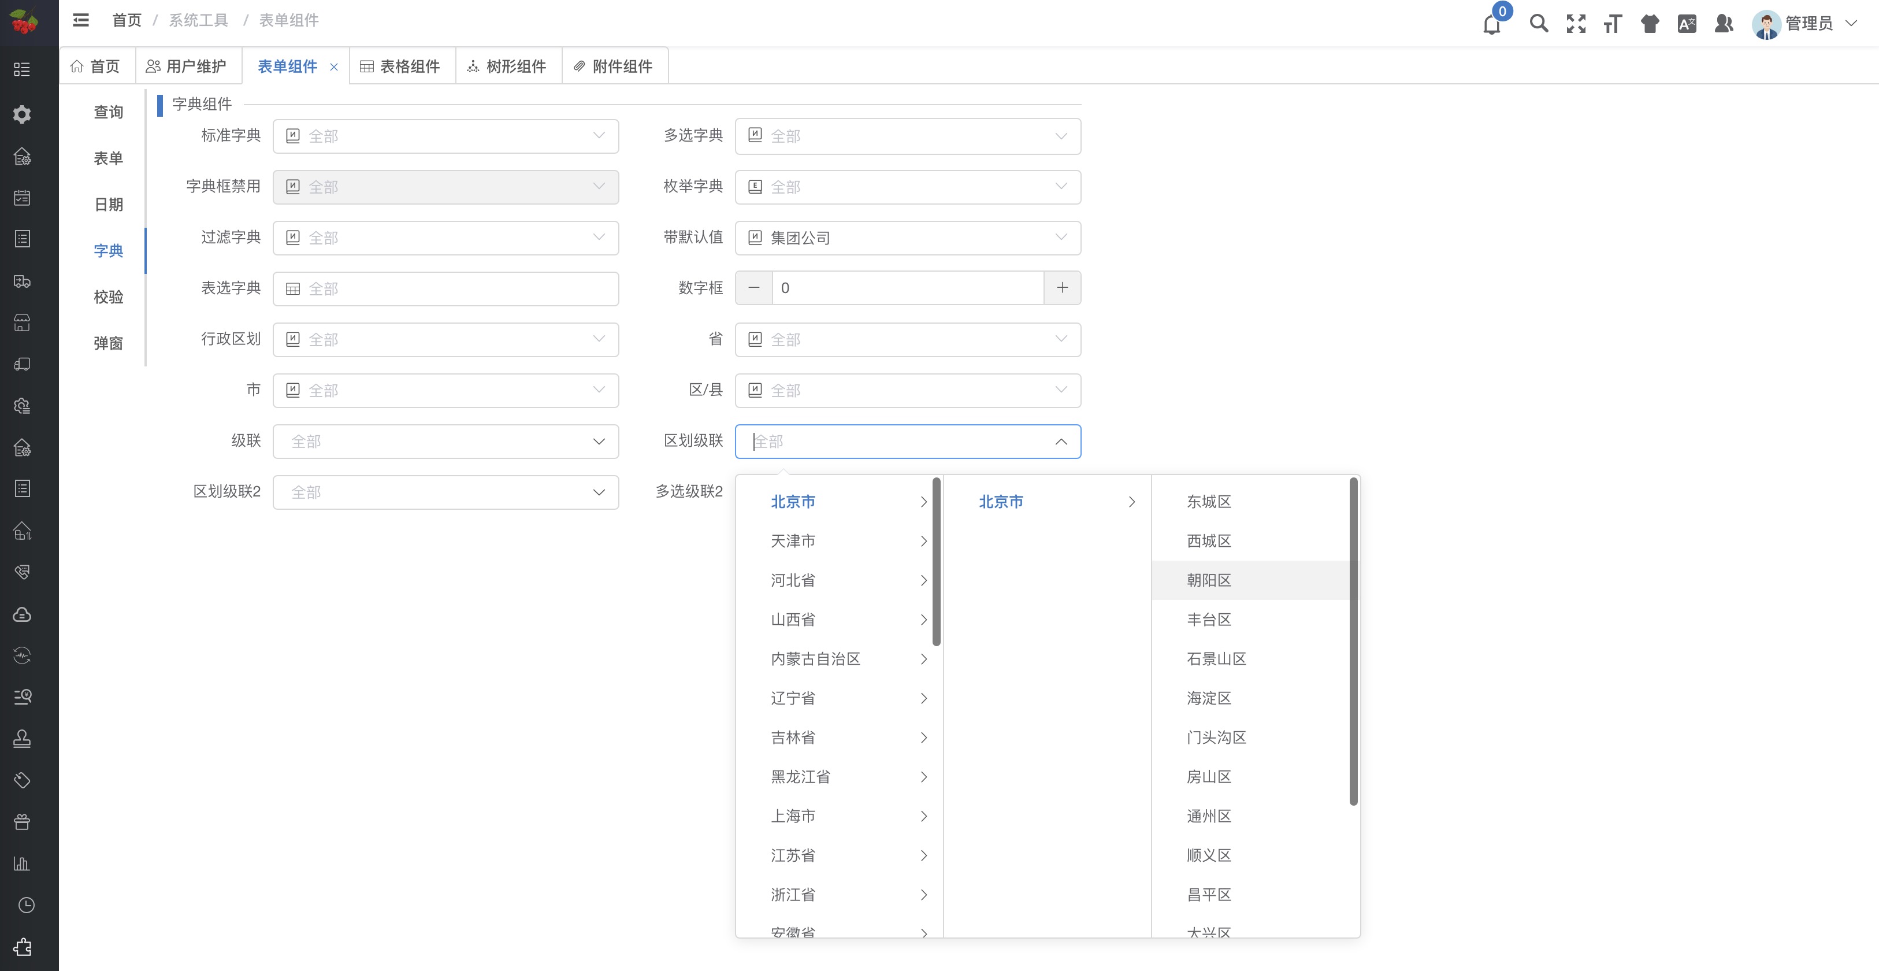Click the 数字框 number input
The width and height of the screenshot is (1879, 971).
908,288
